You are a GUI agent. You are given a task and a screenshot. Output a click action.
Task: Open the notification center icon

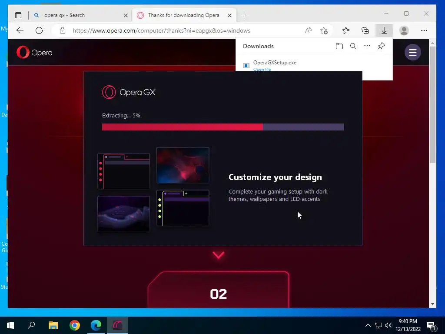pyautogui.click(x=432, y=326)
